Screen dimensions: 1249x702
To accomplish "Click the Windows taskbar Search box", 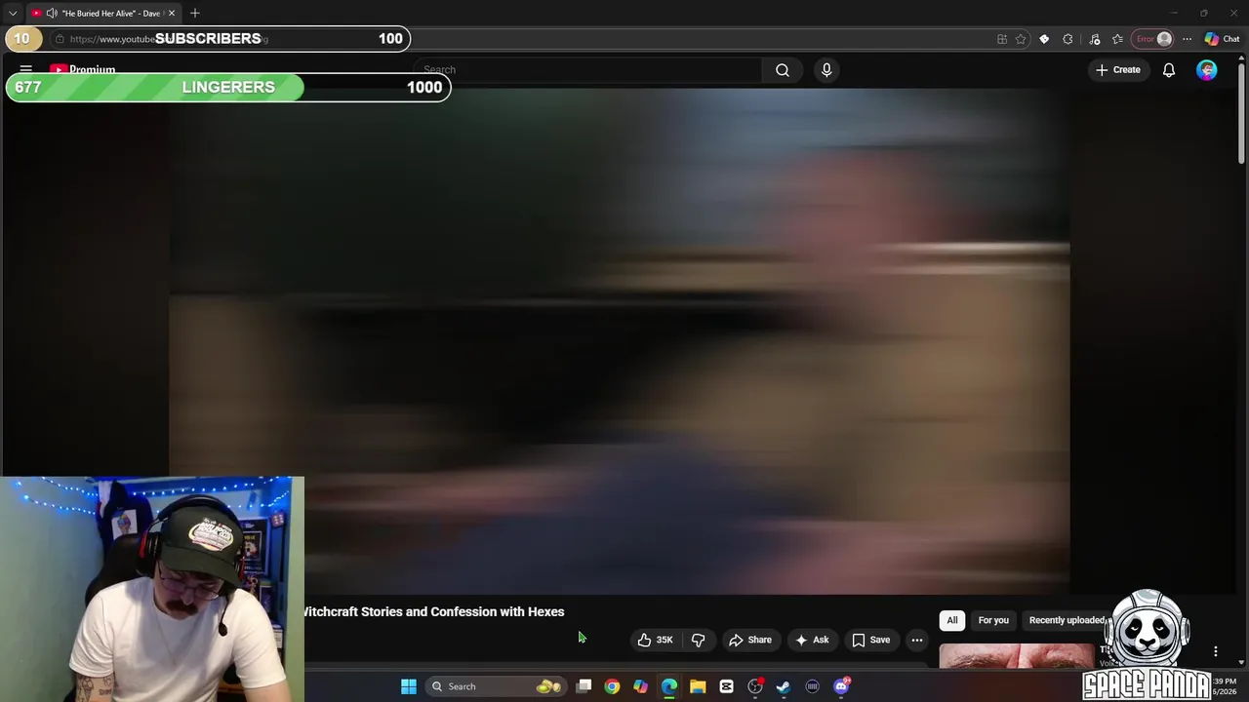I will point(496,686).
